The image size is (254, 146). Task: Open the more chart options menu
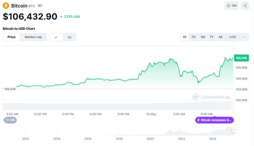point(245,37)
